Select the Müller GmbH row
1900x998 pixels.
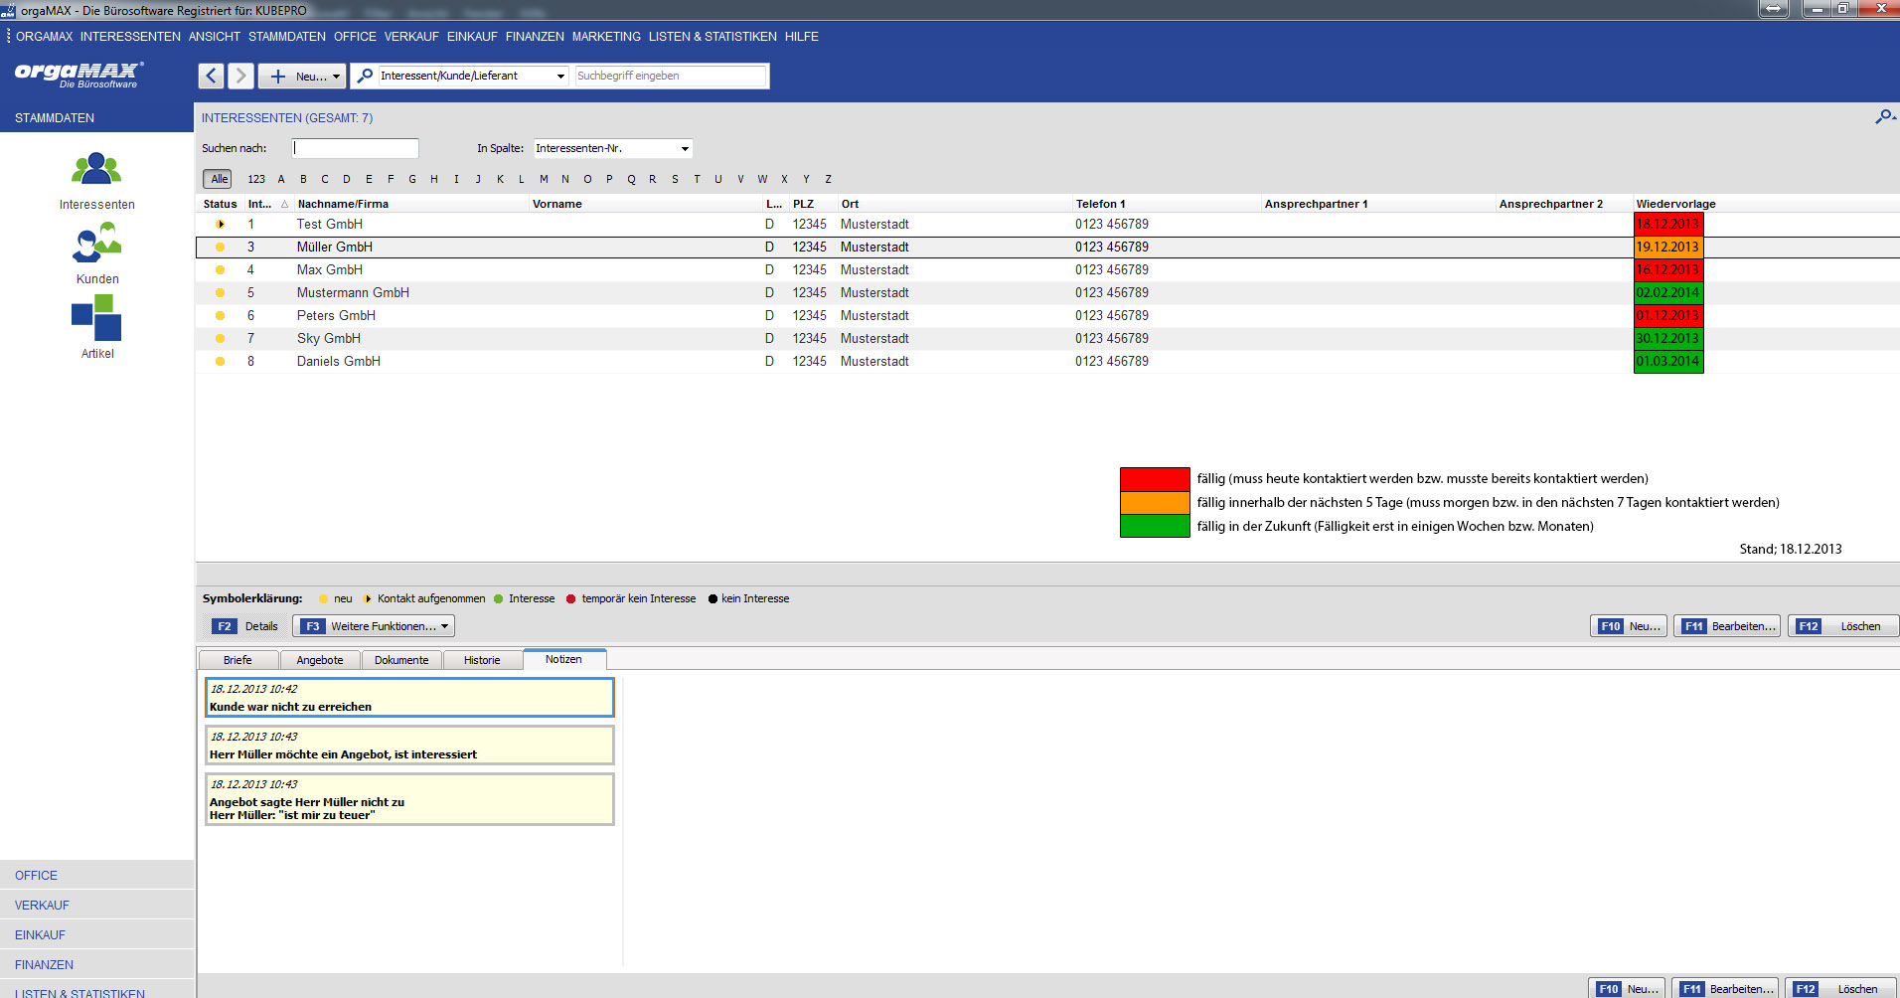click(1047, 248)
